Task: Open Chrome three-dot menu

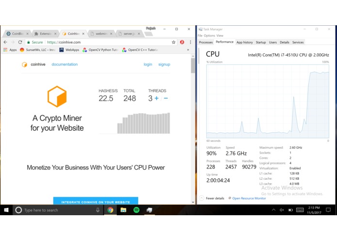Action: click(191, 42)
